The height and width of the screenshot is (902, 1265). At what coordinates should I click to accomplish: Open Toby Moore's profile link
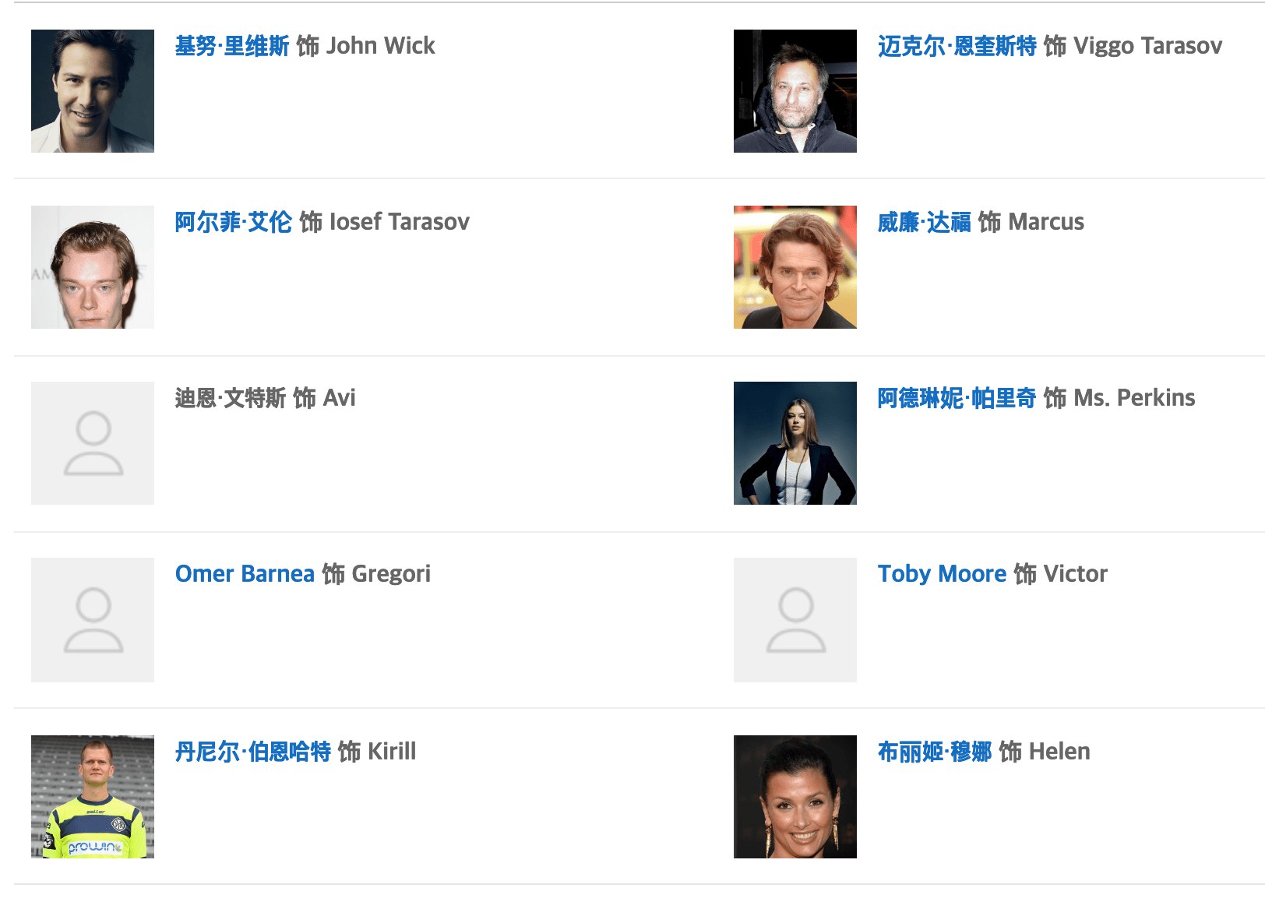(x=942, y=574)
